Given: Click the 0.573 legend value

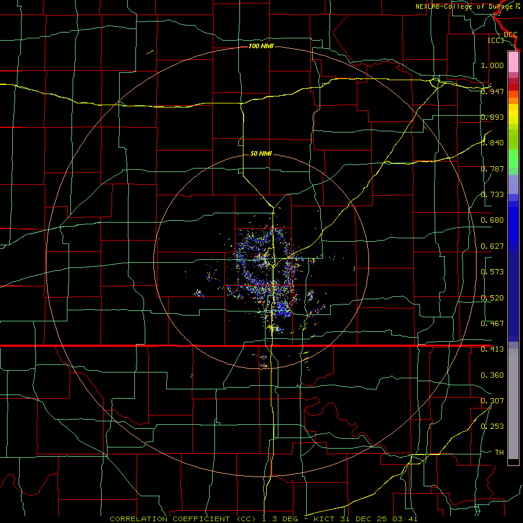Looking at the screenshot, I should [492, 272].
